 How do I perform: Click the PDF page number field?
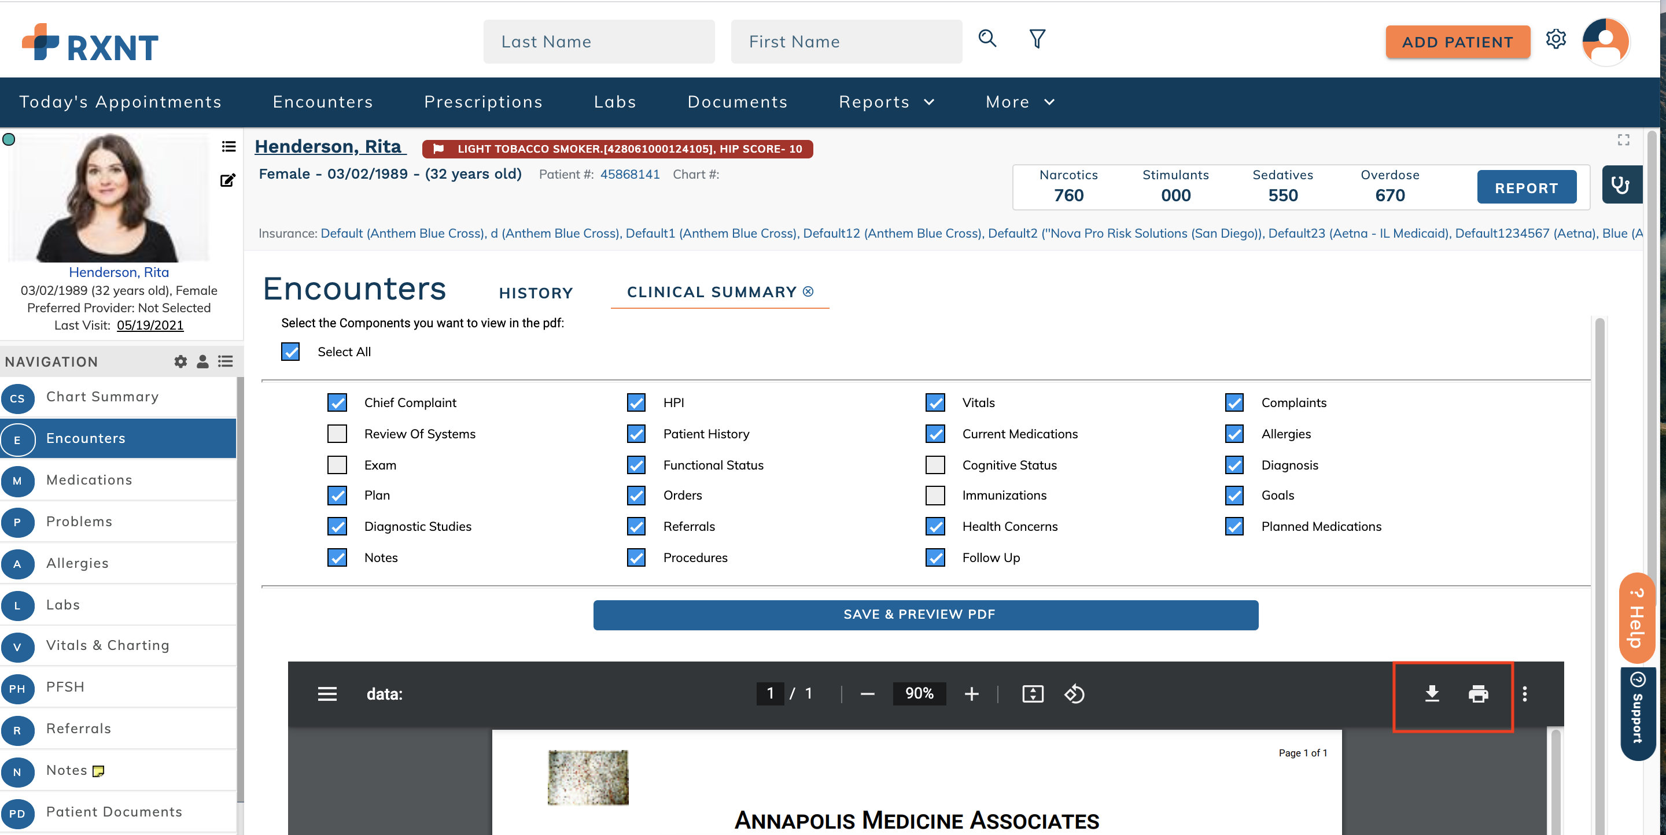[x=769, y=693]
